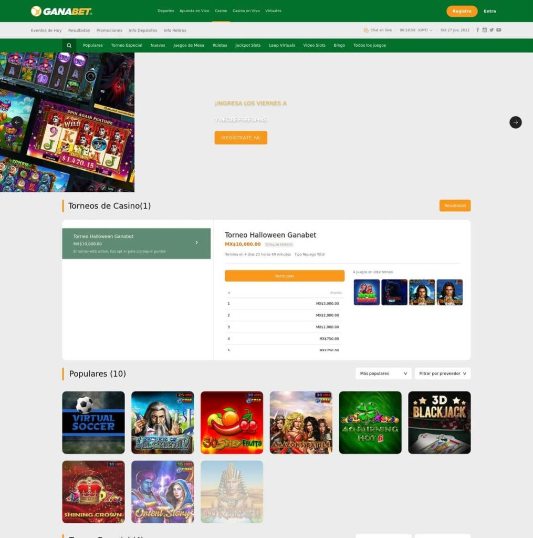Image resolution: width=533 pixels, height=538 pixels.
Task: Click the Participar button
Action: point(284,276)
